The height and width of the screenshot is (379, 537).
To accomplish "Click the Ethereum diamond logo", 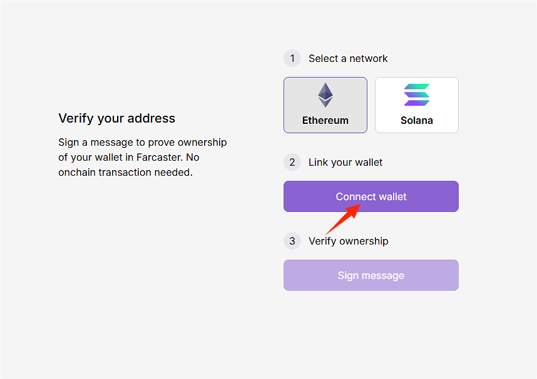I will pyautogui.click(x=325, y=96).
